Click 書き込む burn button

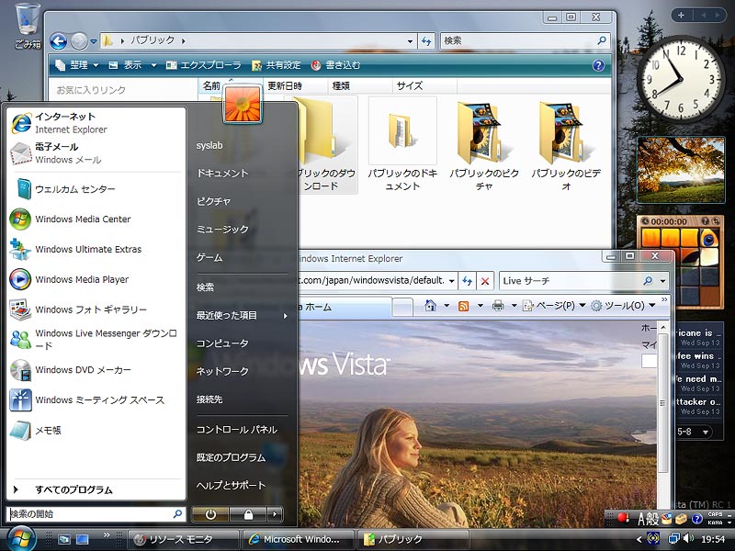[x=335, y=65]
